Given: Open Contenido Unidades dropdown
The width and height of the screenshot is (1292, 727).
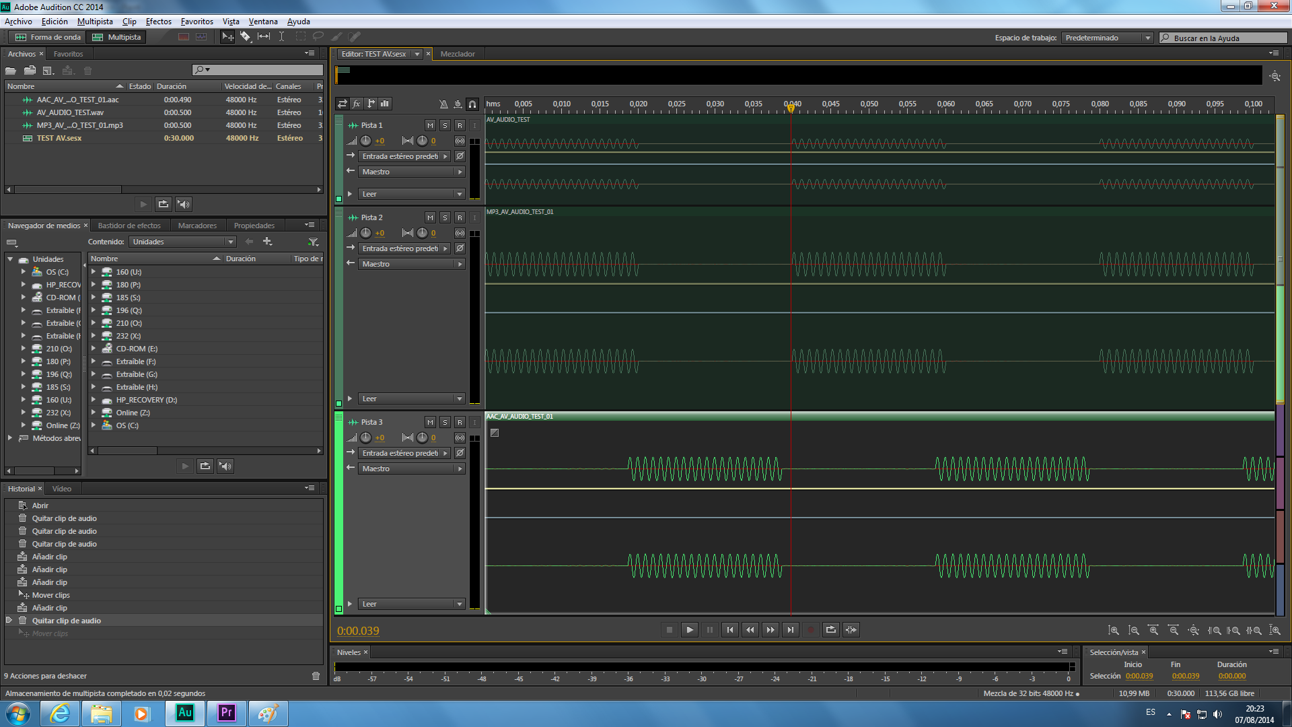Looking at the screenshot, I should [182, 242].
